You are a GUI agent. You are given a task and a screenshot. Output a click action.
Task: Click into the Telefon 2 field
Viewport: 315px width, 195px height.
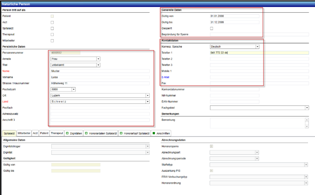click(259, 59)
